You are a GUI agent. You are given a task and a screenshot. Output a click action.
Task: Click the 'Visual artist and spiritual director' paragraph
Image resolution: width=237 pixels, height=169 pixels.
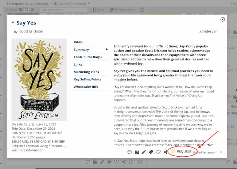point(163,120)
